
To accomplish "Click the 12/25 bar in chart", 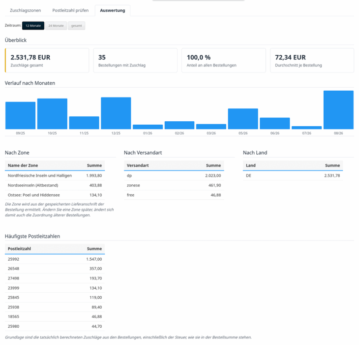I will 116,113.
